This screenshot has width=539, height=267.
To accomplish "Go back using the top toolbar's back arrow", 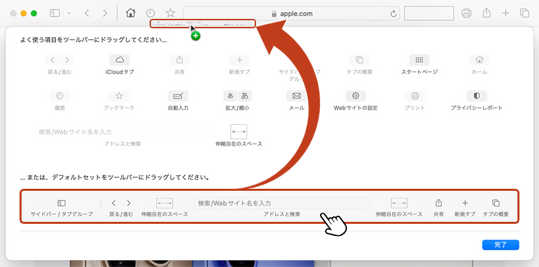I will (x=87, y=13).
